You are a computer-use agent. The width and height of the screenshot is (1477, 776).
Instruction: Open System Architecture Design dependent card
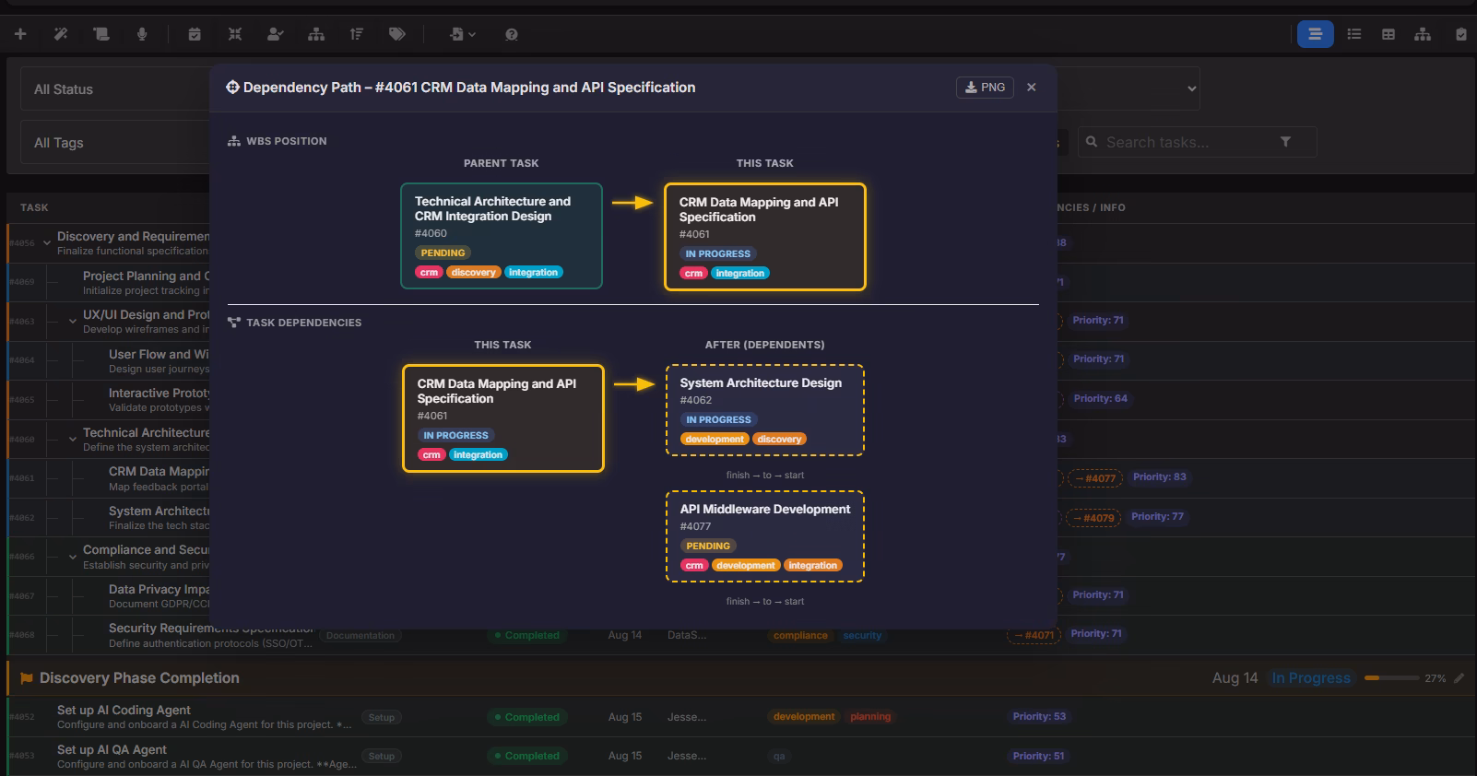coord(765,410)
